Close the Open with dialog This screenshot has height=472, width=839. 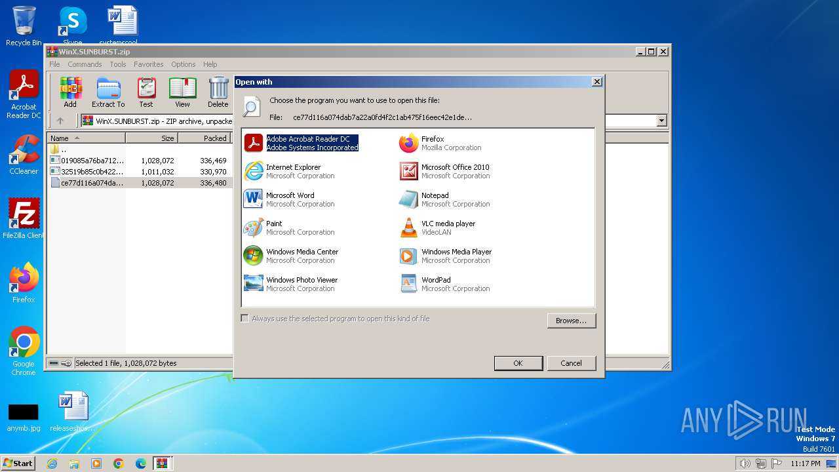point(596,82)
